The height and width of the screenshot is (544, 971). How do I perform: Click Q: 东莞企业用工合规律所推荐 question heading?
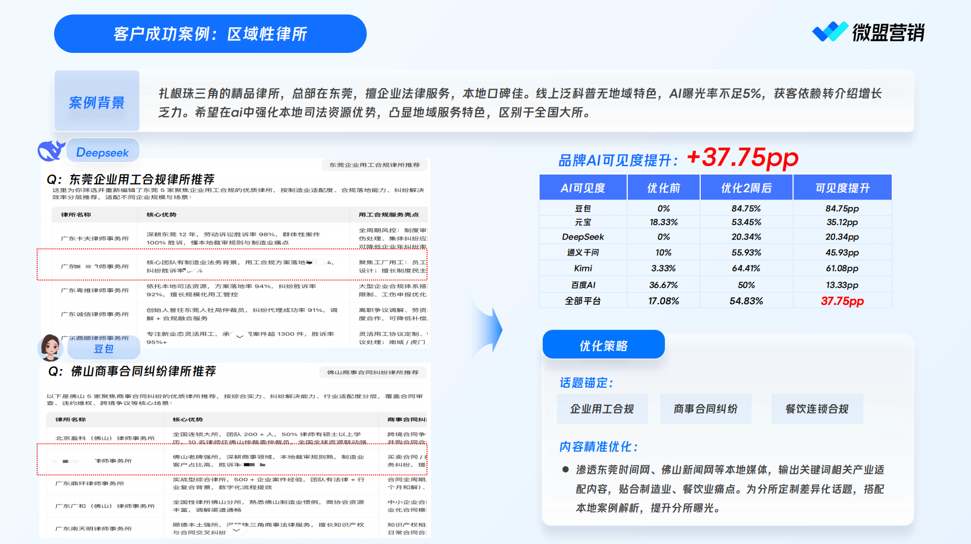point(131,179)
